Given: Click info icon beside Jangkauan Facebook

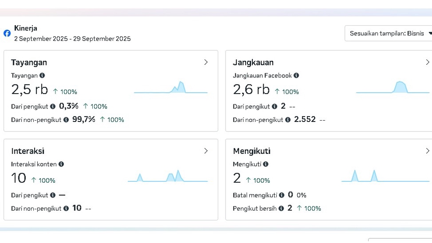Looking at the screenshot, I should (296, 76).
